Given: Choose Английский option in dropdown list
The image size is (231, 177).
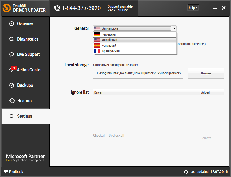Looking at the screenshot, I should (x=135, y=40).
